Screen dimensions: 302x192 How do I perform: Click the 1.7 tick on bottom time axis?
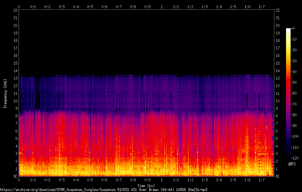262,180
